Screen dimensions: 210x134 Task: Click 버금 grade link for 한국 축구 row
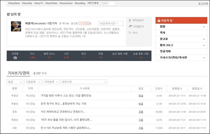[141, 104]
